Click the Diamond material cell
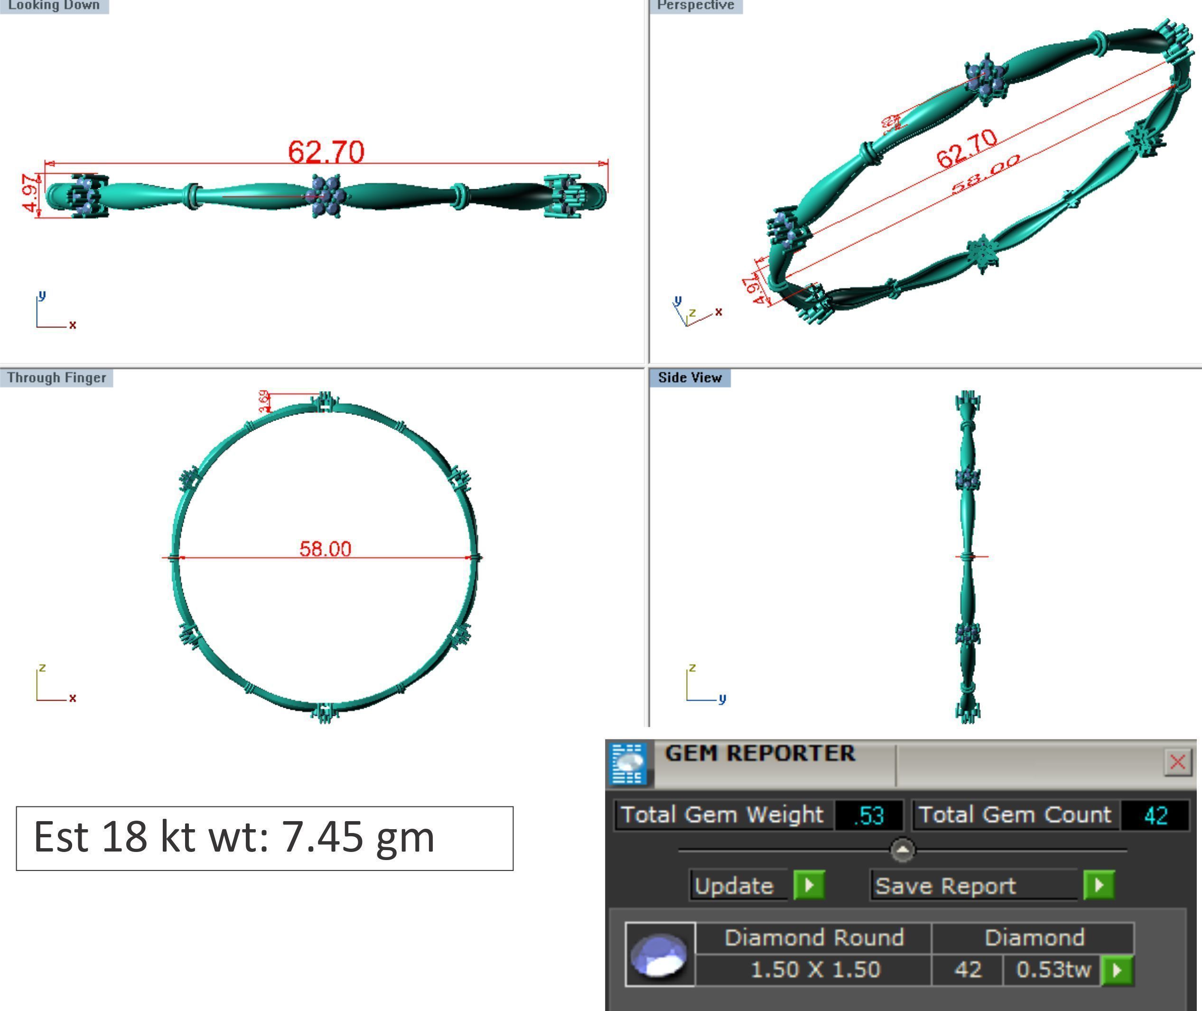1202x1011 pixels. pos(1034,938)
